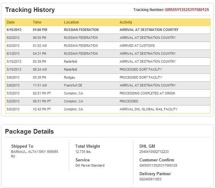Select the 6/15/2013 arrival row

(107, 30)
